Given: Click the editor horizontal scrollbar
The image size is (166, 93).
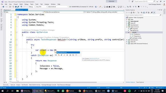Looking at the screenshot, I should [x=54, y=82].
